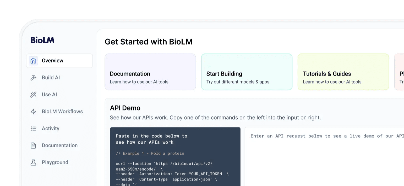Image resolution: width=404 pixels, height=186 pixels.
Task: Click the hammer icon for Build AI
Action: click(33, 78)
